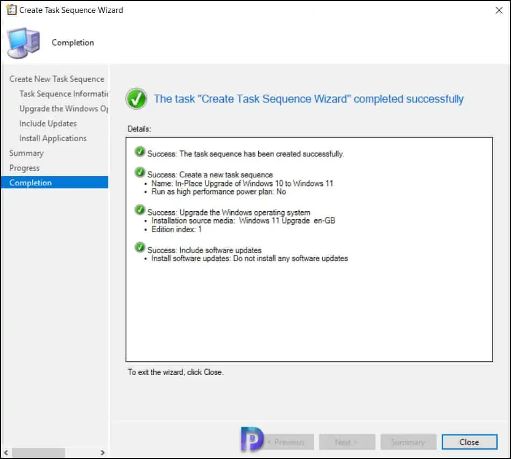Click green check beside 'task sequence has been created'

point(140,151)
